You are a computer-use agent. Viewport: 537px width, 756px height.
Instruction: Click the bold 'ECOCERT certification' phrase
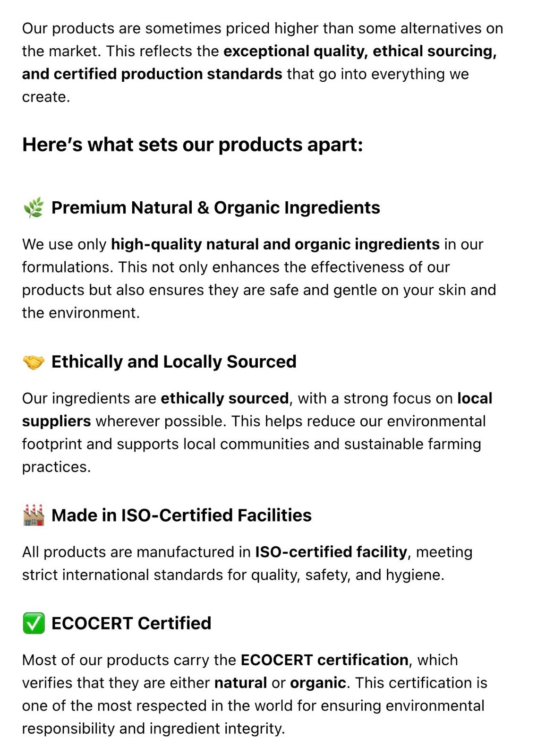(x=324, y=660)
